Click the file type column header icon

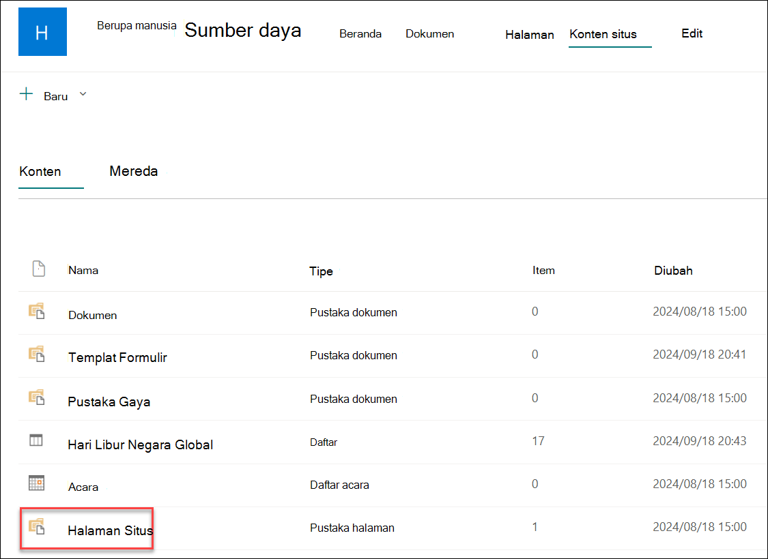[x=39, y=269]
